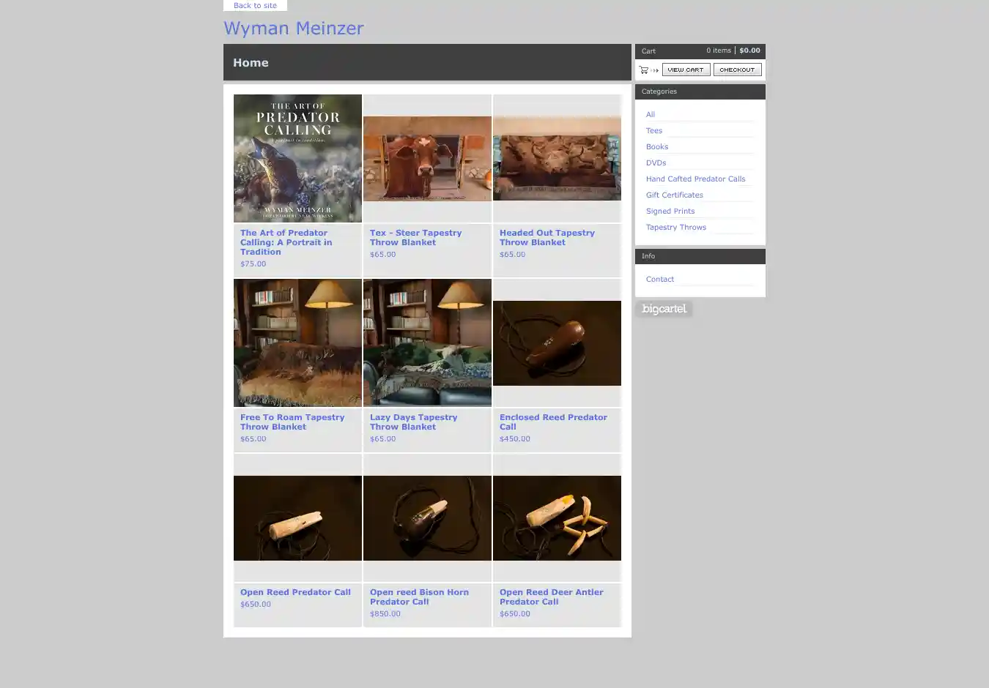
Task: Select the Books category
Action: [656, 147]
